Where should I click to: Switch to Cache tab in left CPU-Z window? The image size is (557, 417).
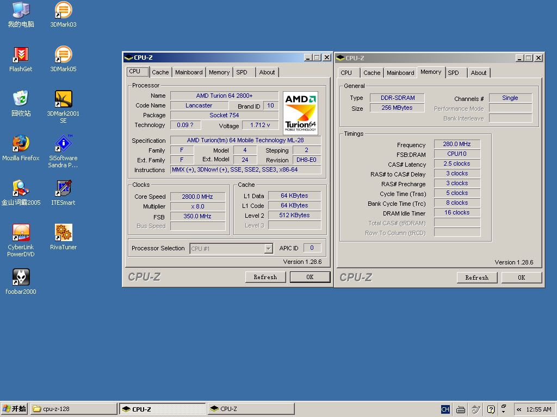tap(160, 72)
